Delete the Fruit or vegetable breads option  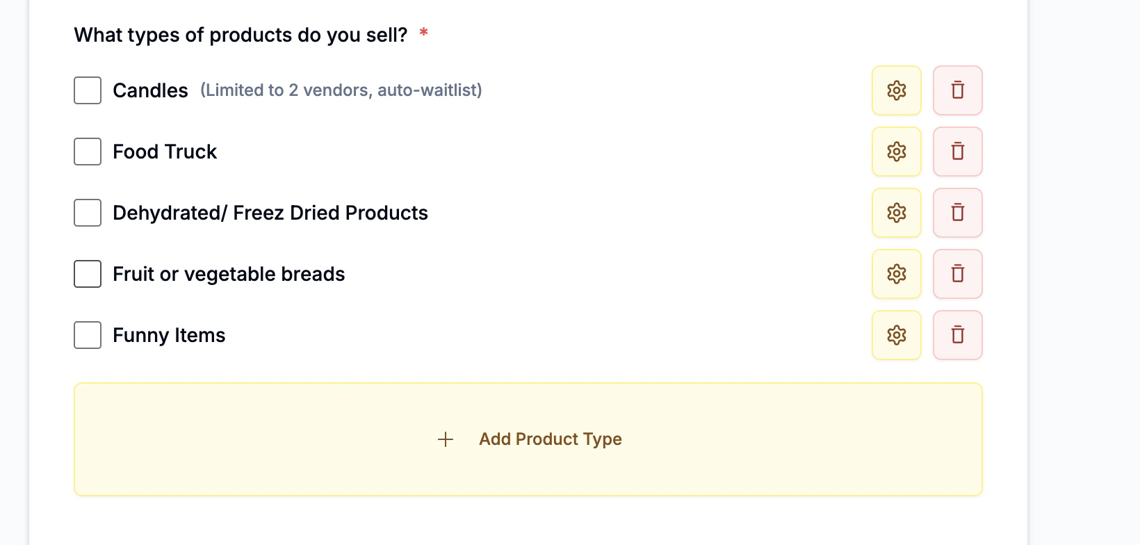click(957, 274)
